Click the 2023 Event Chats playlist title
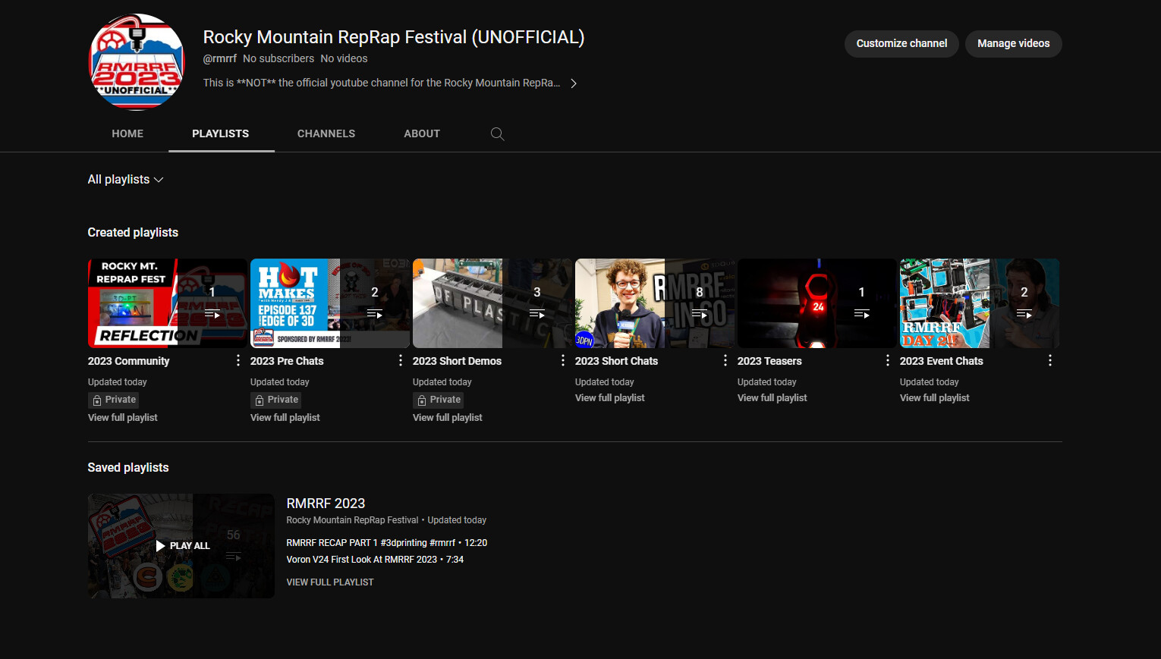The width and height of the screenshot is (1161, 659). (x=942, y=361)
